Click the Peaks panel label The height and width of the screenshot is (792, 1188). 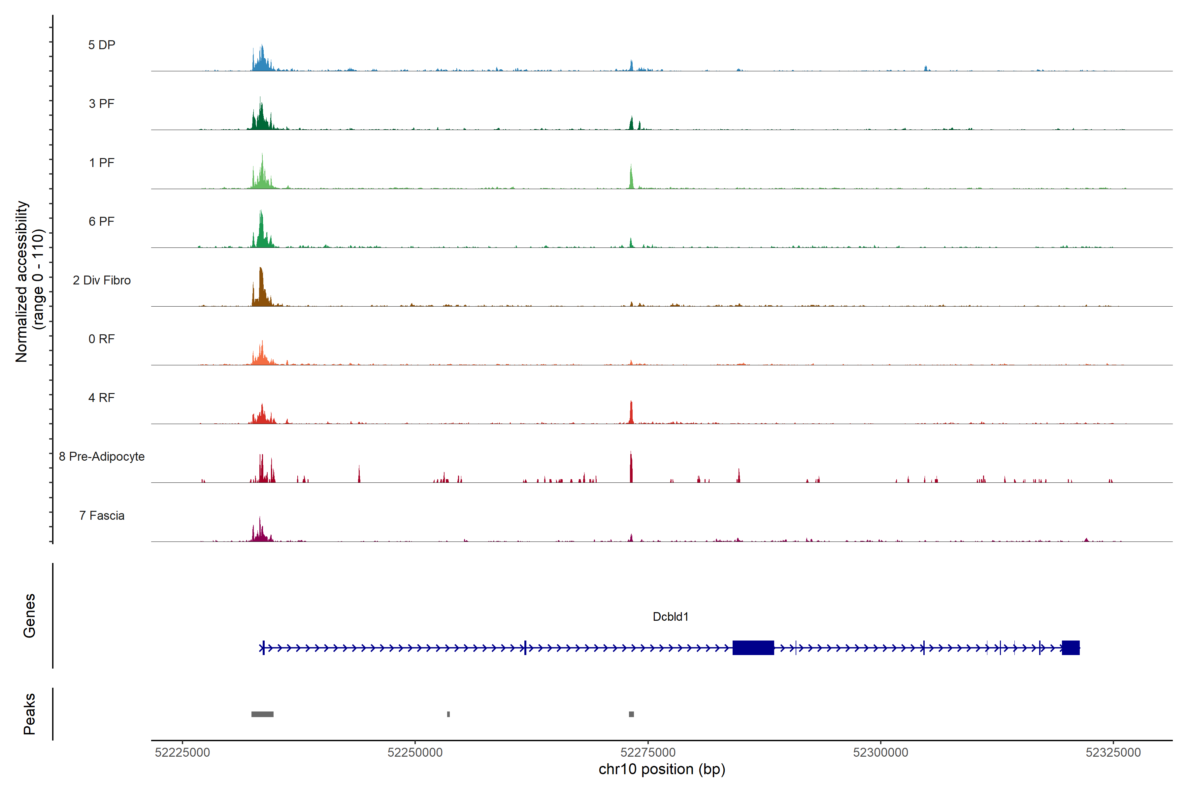click(x=29, y=714)
